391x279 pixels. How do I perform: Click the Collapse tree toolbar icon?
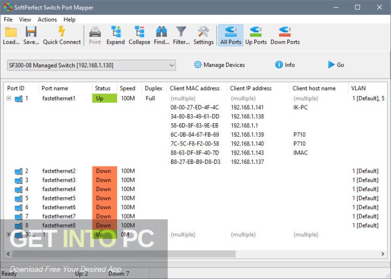pos(139,32)
